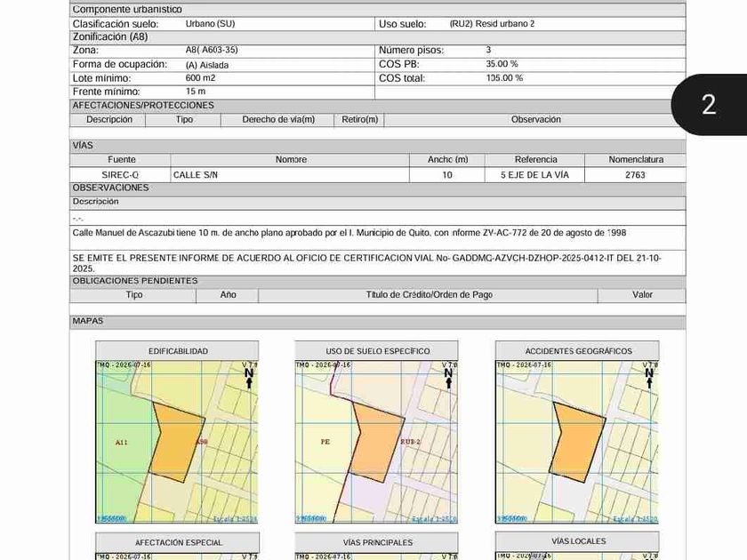This screenshot has height=560, width=747.
Task: Select the 'Número pisos' value 3
Action: pos(488,50)
